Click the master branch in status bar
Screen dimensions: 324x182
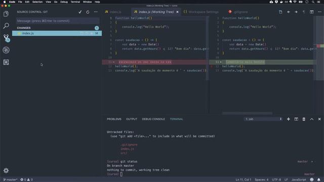point(10,179)
